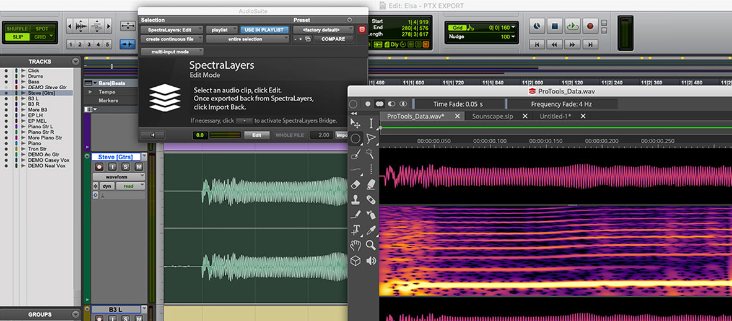The width and height of the screenshot is (732, 321).
Task: Switch to Untitled-1 tab
Action: [556, 117]
